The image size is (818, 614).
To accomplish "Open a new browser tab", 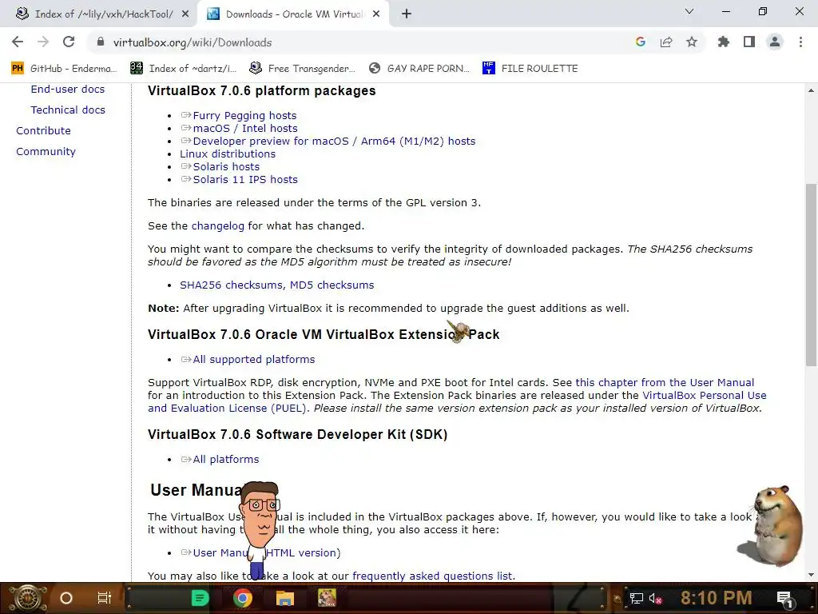I will [407, 14].
